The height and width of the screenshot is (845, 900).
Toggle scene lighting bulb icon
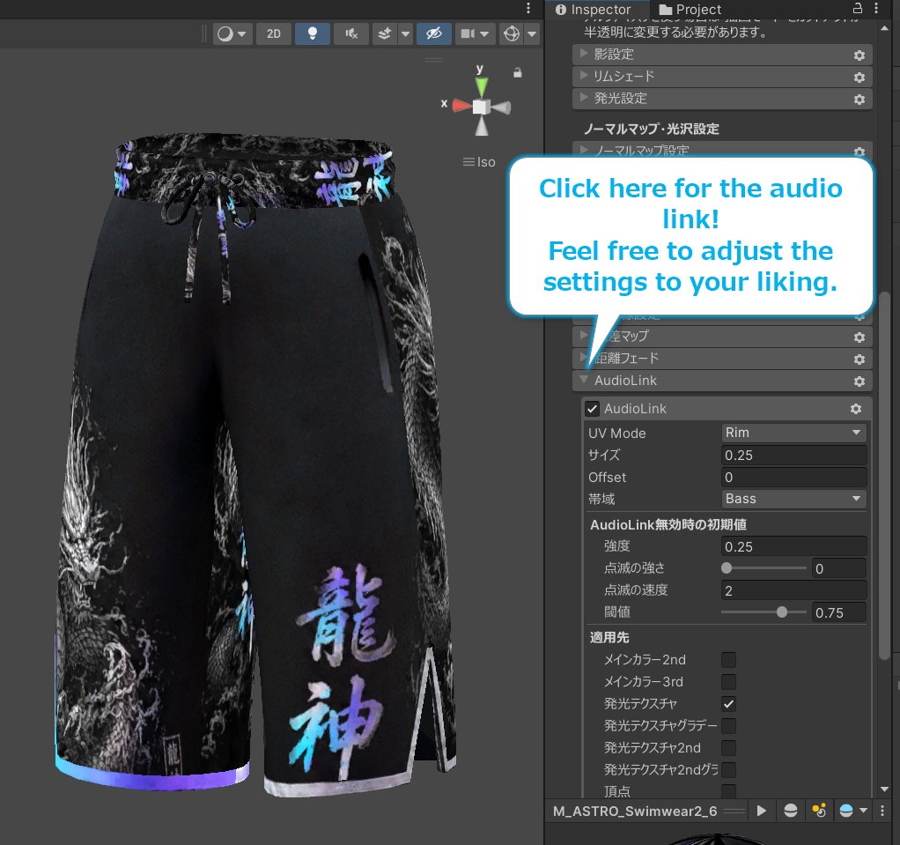click(x=313, y=33)
